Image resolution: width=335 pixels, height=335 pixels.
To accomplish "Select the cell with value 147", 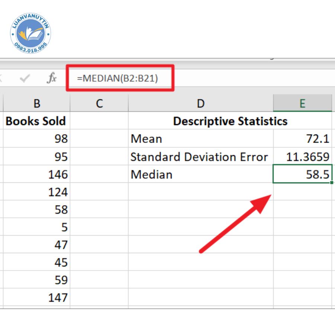I will pyautogui.click(x=37, y=297).
